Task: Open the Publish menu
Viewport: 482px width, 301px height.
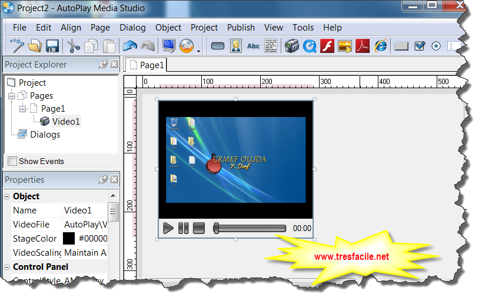Action: [241, 28]
